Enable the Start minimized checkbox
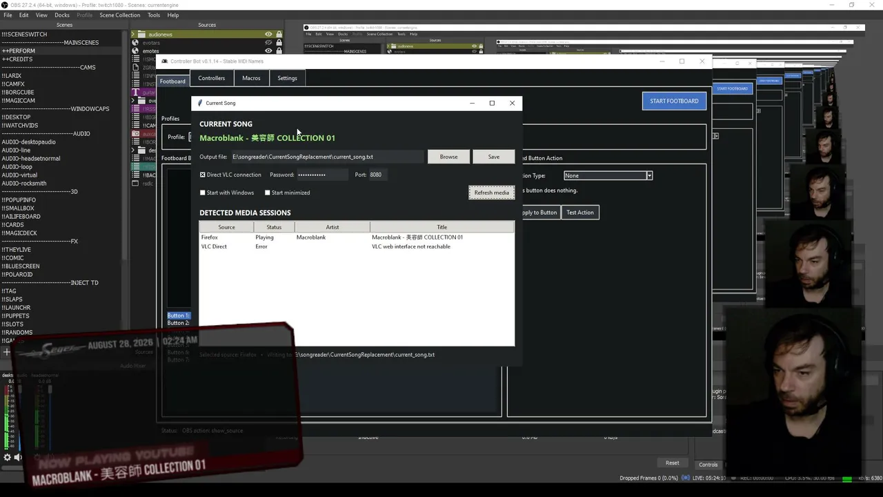This screenshot has width=883, height=497. point(268,193)
